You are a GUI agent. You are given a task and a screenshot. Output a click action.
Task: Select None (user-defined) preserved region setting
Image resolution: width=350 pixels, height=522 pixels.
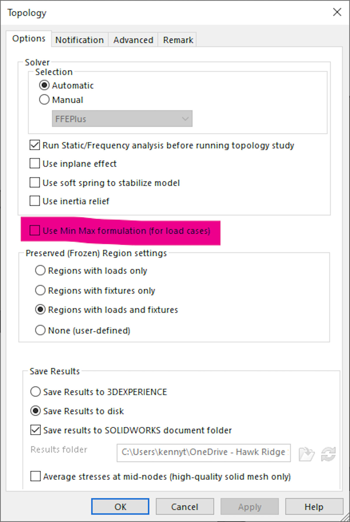click(40, 330)
